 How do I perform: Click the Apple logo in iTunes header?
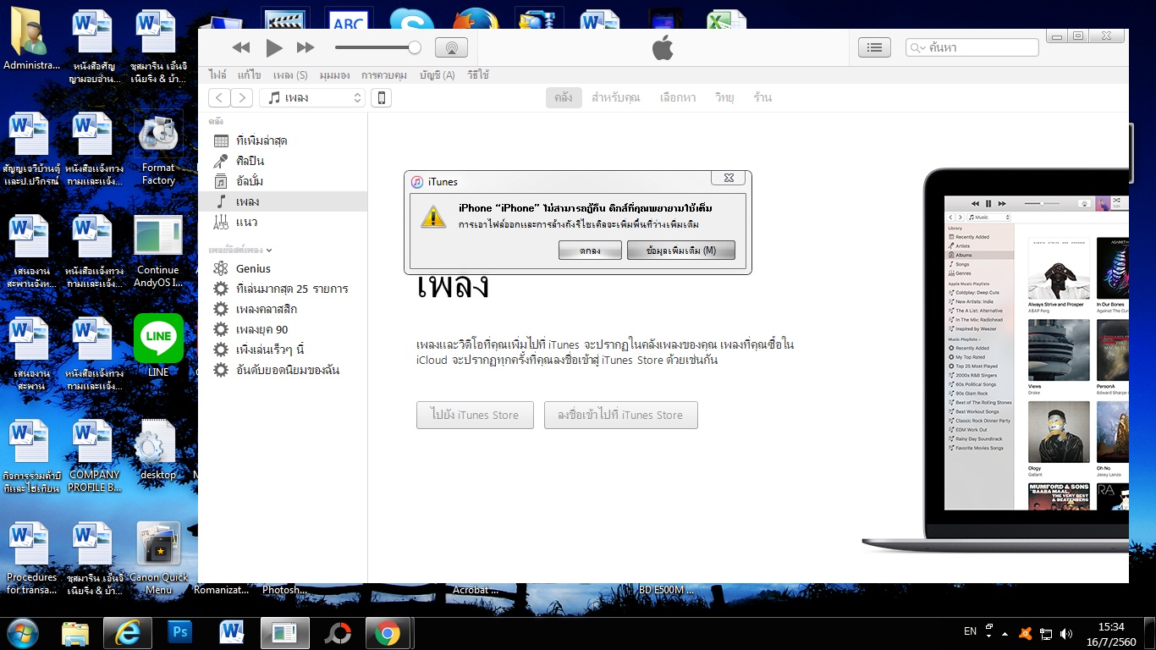[663, 48]
